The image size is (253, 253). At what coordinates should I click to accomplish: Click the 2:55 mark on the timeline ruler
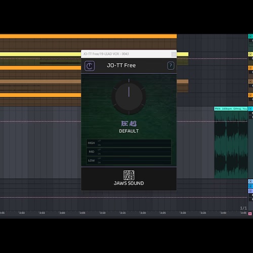(x=42, y=213)
